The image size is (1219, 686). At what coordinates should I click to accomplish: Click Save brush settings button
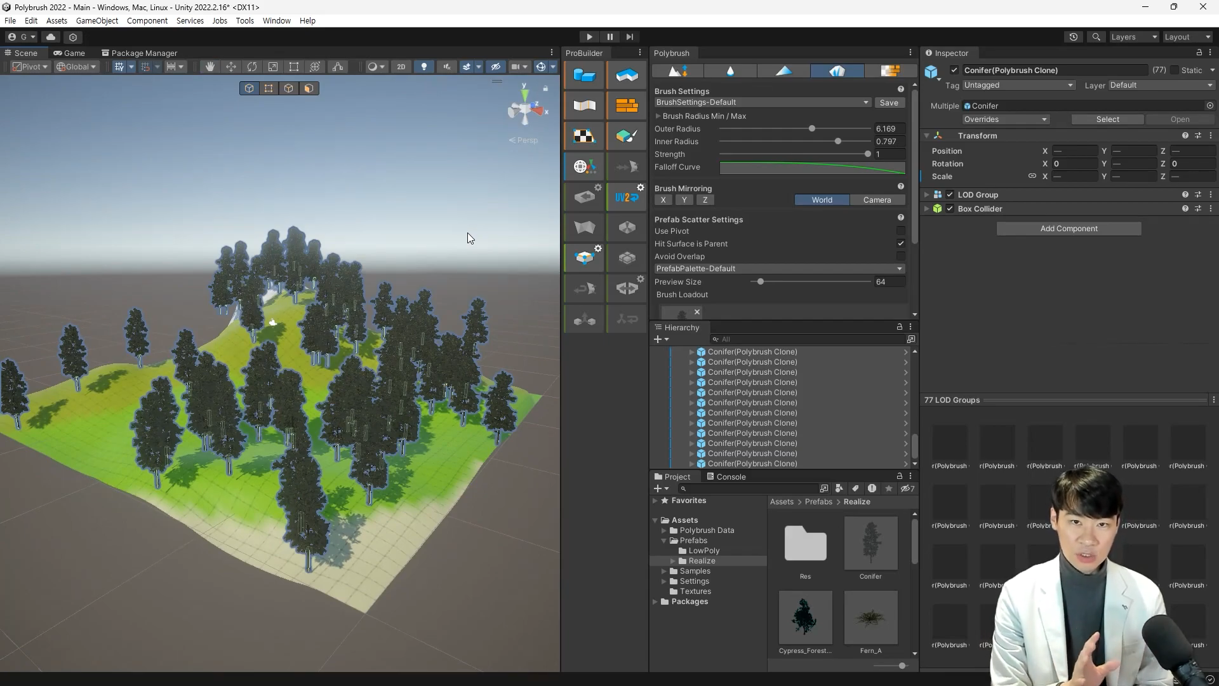pos(888,102)
